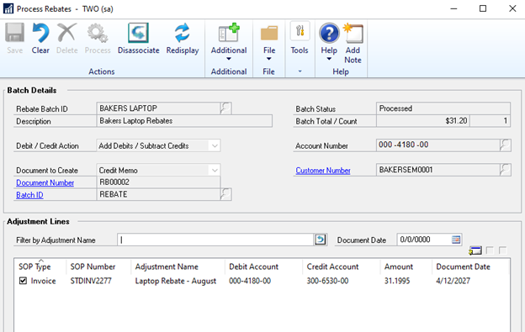Click the 000-4180-00 debit account cell
525x332 pixels.
(250, 281)
